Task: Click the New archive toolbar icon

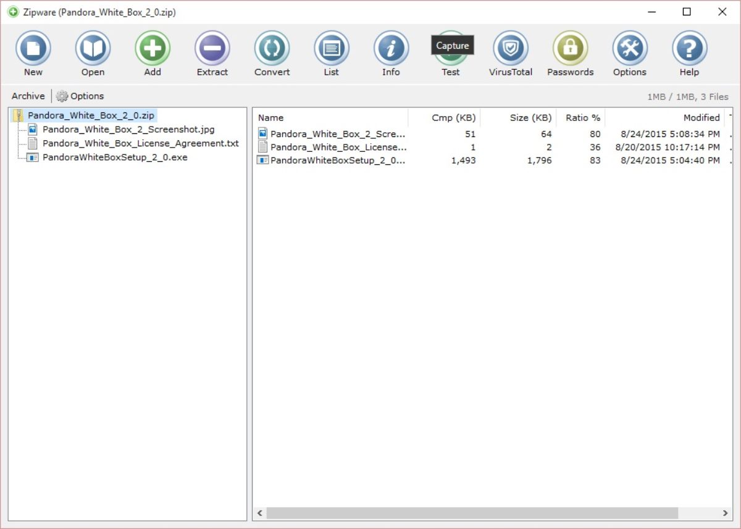Action: pos(33,49)
